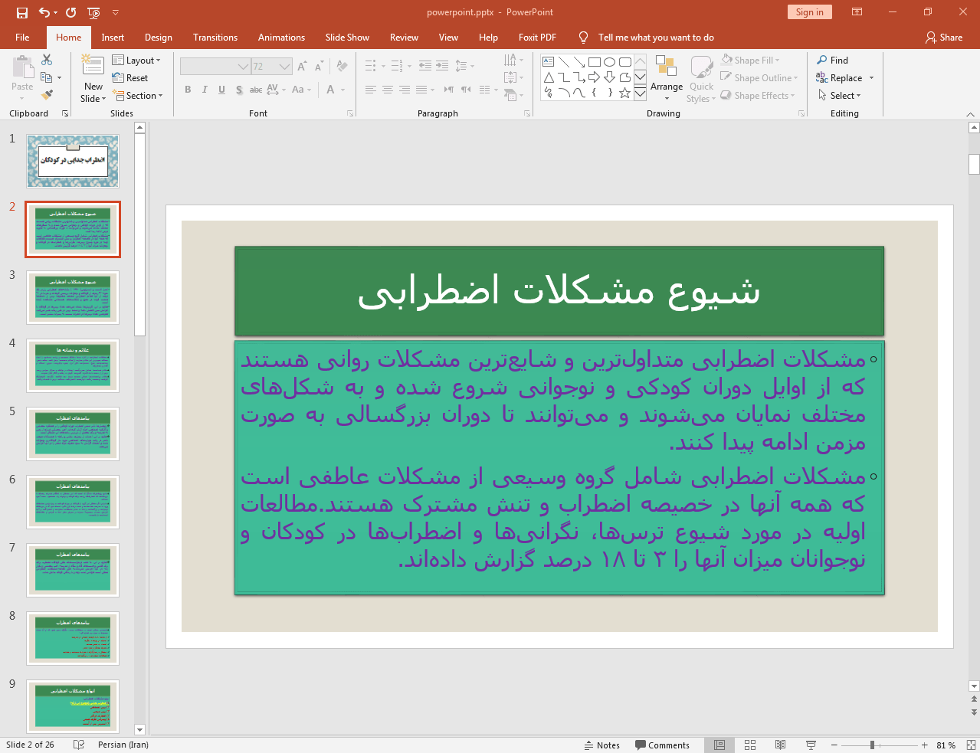980x753 pixels.
Task: Open Reading View from status bar
Action: pyautogui.click(x=780, y=745)
